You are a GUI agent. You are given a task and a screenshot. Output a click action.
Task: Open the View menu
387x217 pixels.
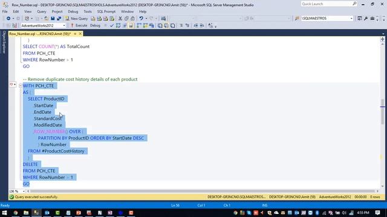click(28, 11)
